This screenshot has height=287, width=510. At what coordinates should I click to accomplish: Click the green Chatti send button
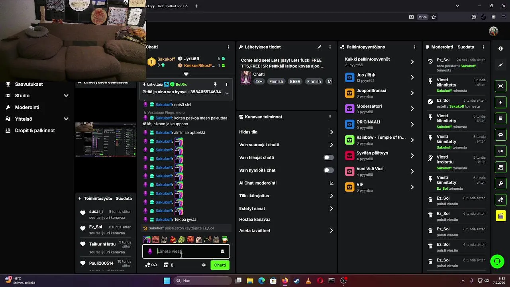pyautogui.click(x=220, y=265)
